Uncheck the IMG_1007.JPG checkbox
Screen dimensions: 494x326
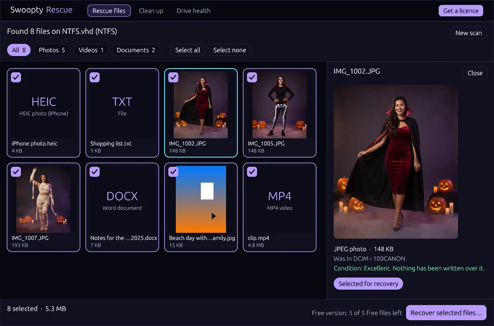pyautogui.click(x=16, y=172)
